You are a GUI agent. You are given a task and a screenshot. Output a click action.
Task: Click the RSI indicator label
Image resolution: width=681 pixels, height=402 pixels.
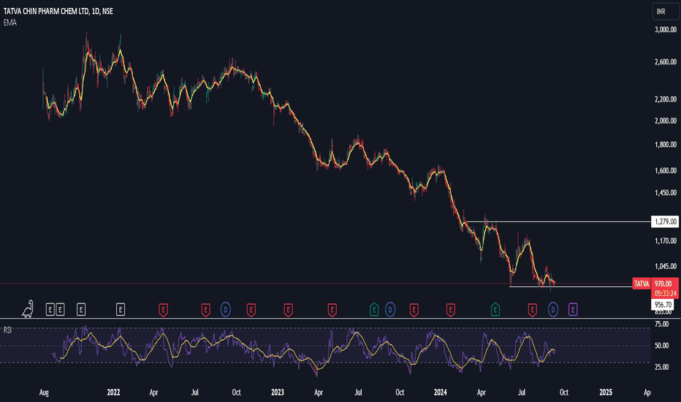coord(7,330)
